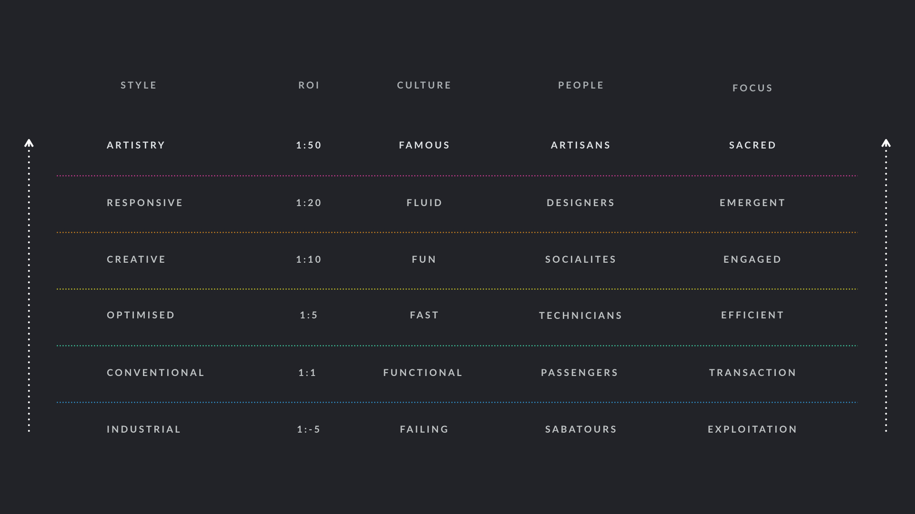The image size is (915, 514).
Task: Select the 1:-5 ROI value
Action: click(x=309, y=429)
